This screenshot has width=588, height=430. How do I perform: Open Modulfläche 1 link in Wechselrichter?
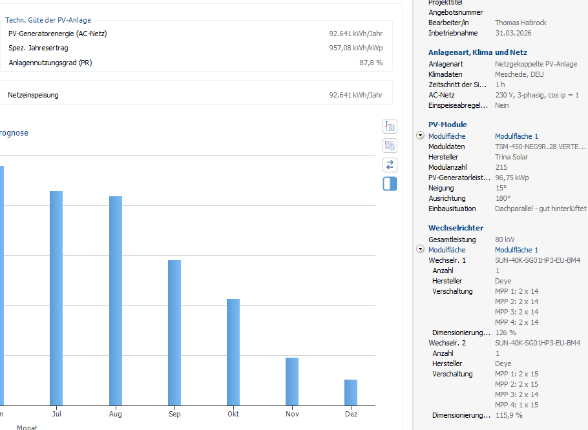pyautogui.click(x=516, y=250)
